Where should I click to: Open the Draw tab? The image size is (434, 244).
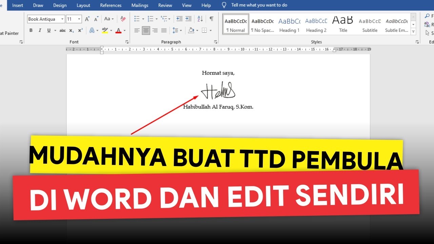click(38, 5)
